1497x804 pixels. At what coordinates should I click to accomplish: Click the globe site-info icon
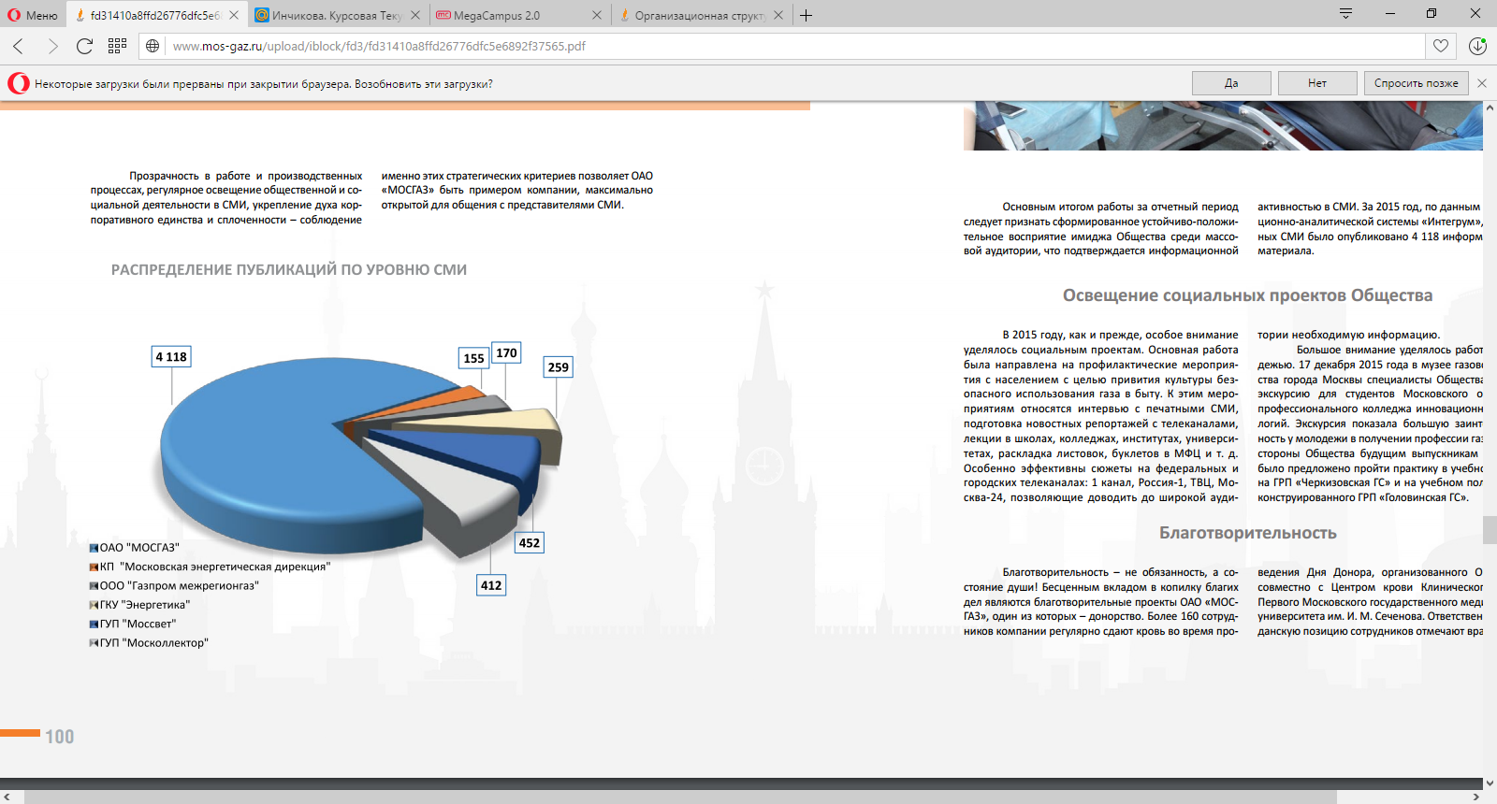coord(153,46)
